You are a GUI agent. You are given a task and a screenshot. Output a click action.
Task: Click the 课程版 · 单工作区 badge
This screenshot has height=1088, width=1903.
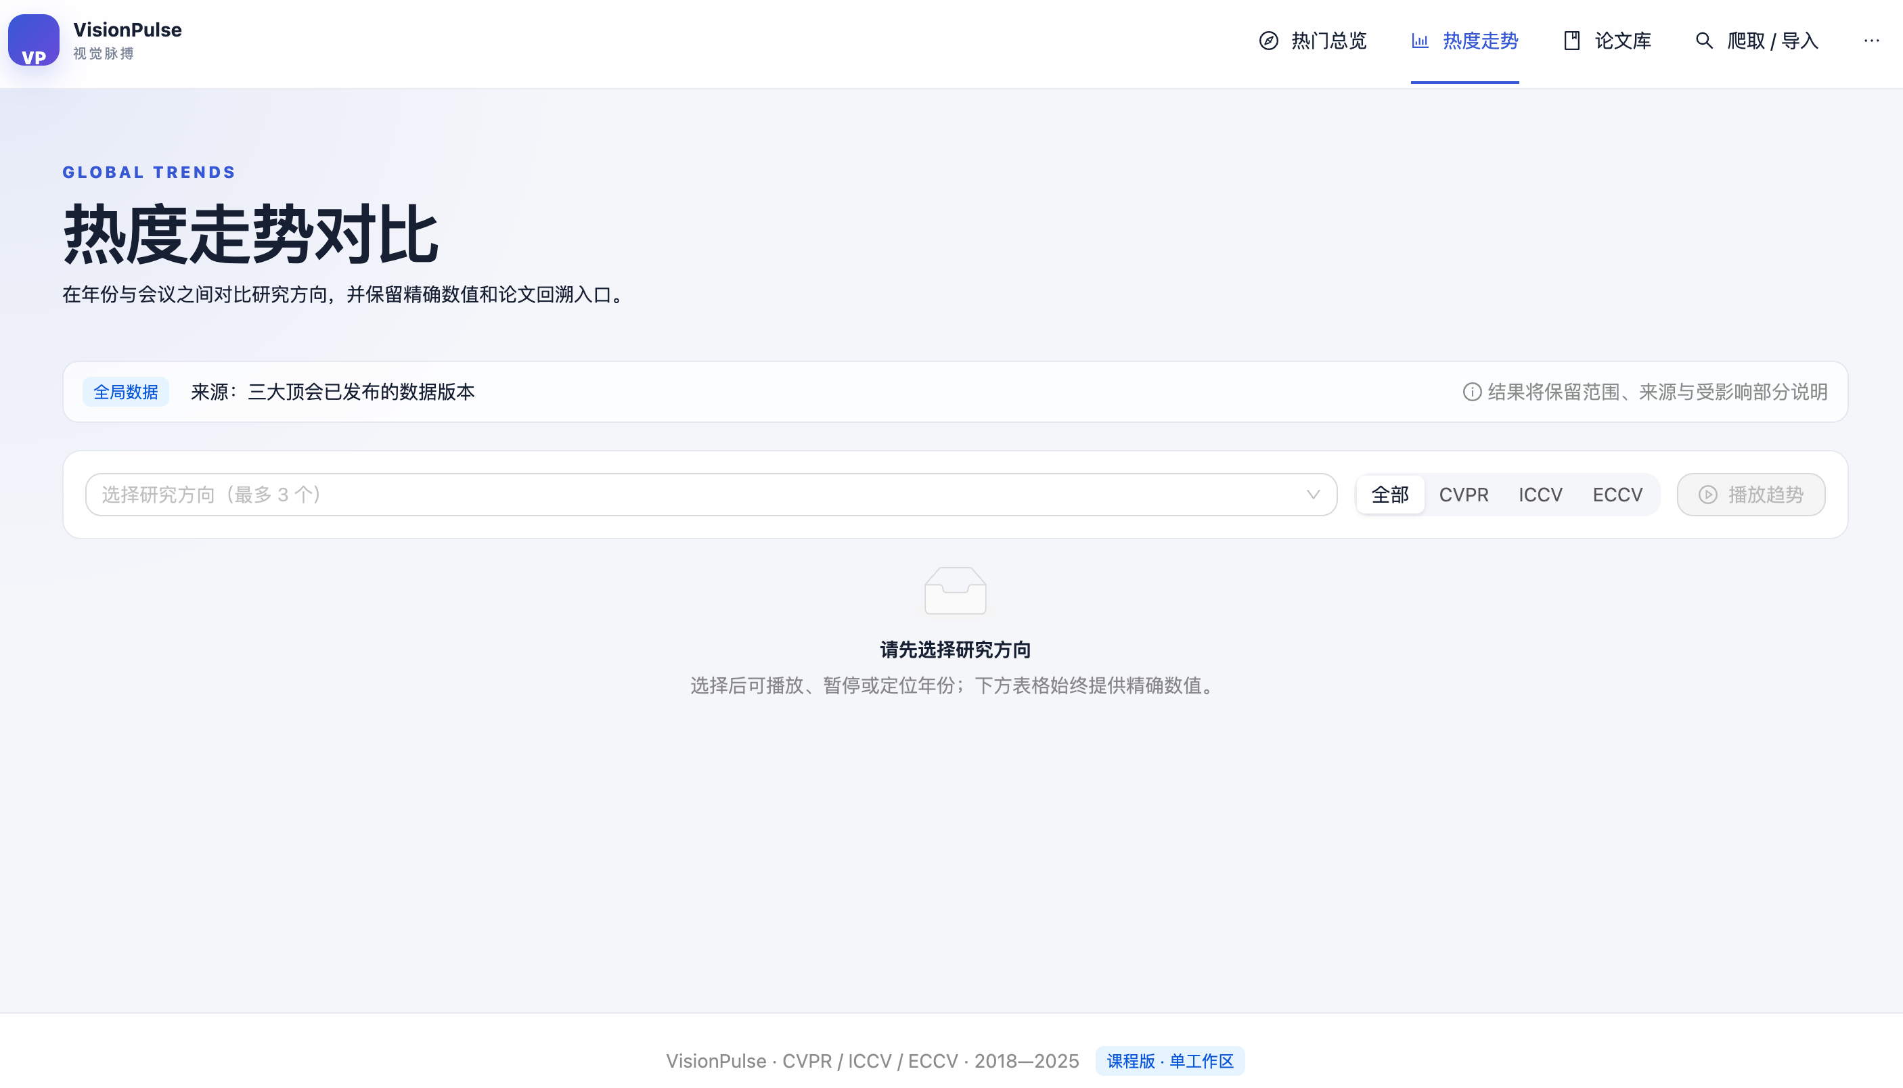click(1169, 1061)
